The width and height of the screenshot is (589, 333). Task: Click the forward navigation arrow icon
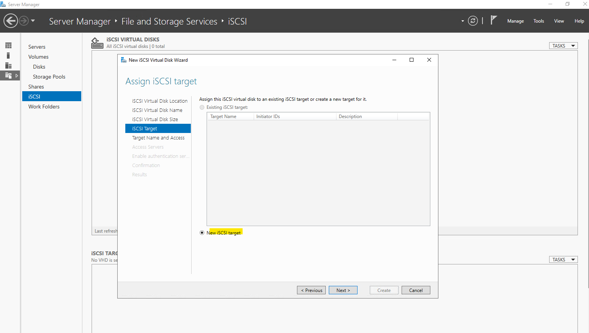coord(24,21)
